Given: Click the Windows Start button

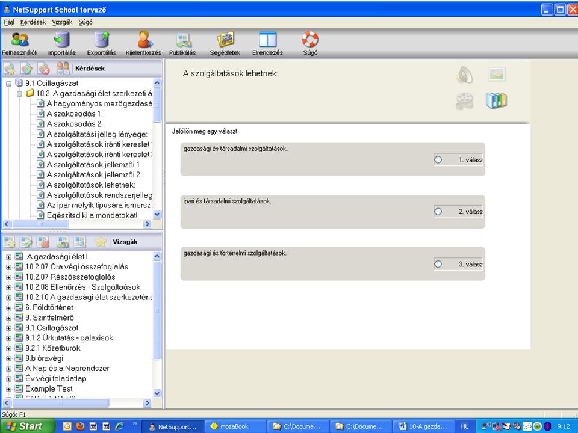Looking at the screenshot, I should coord(25,426).
